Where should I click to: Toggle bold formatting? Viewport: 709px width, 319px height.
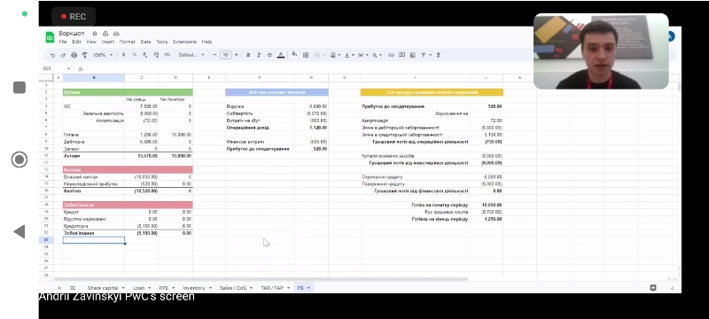[248, 55]
